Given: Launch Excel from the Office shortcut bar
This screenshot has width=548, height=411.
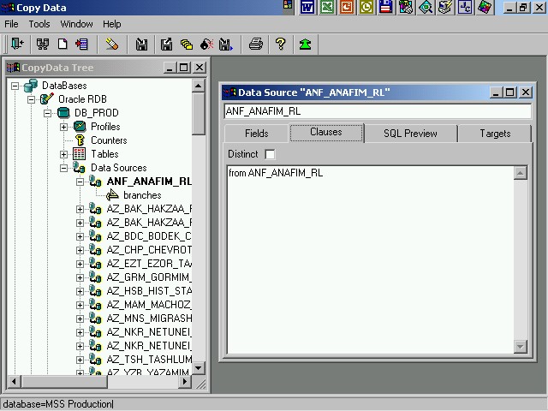Looking at the screenshot, I should [327, 8].
